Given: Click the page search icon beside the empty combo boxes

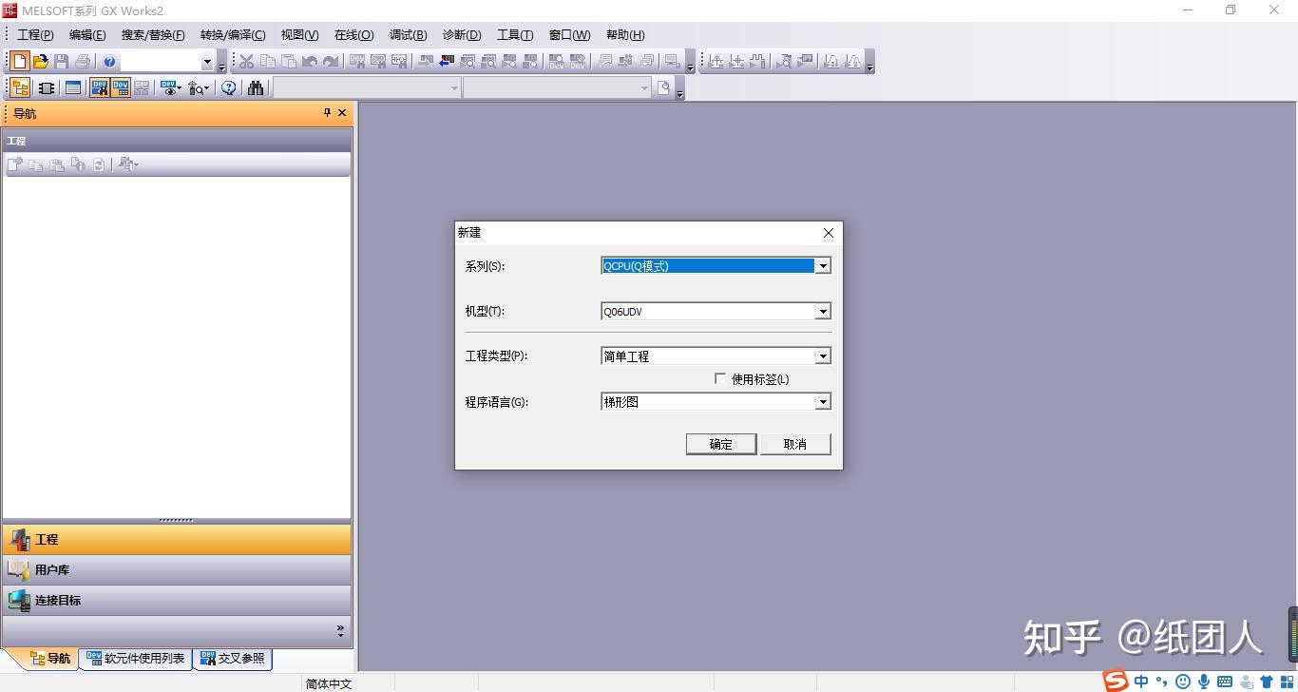Looking at the screenshot, I should [664, 88].
